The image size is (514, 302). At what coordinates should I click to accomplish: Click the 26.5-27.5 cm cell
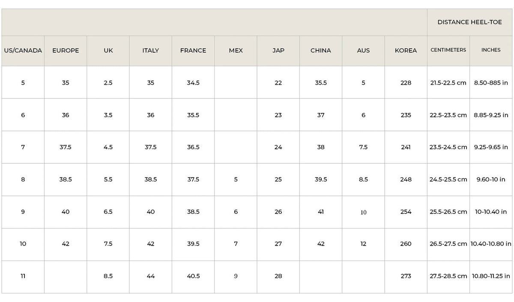click(448, 244)
